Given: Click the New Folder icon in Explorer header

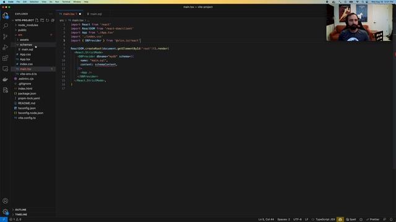Looking at the screenshot, I should pos(42,20).
